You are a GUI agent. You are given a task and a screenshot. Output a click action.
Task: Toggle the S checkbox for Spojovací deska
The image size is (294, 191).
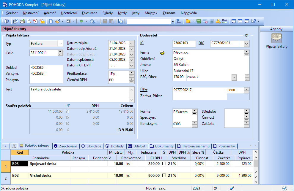pyautogui.click(x=164, y=163)
